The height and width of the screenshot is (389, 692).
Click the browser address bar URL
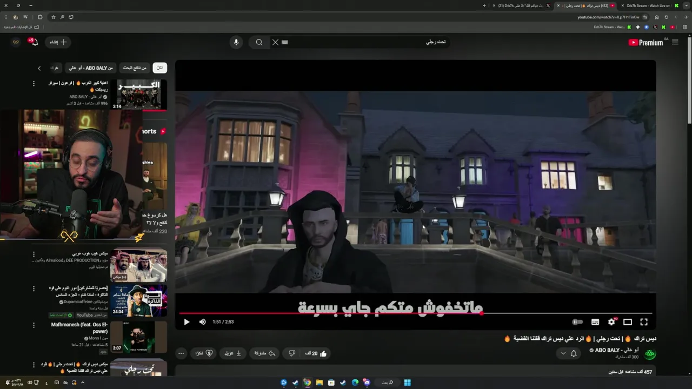coord(608,17)
